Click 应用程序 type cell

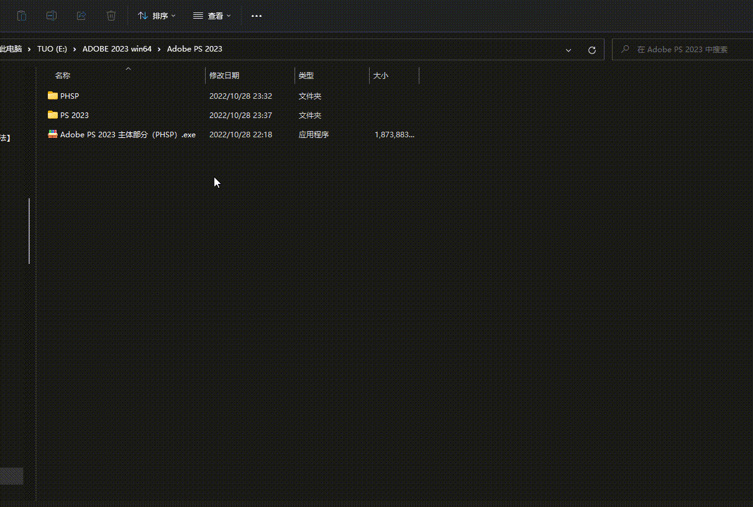[314, 135]
